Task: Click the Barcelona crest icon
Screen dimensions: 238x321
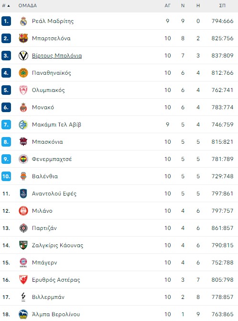Action: pyautogui.click(x=23, y=38)
